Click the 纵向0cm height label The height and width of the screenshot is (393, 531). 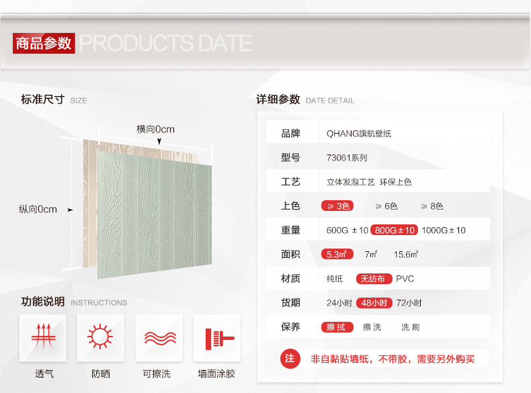[x=38, y=209]
